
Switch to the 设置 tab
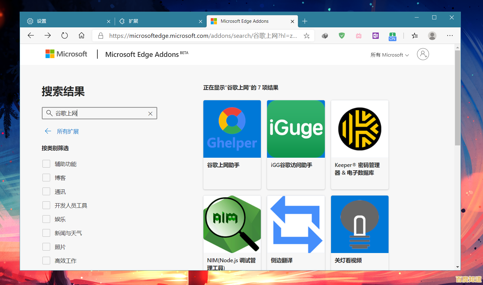point(66,21)
